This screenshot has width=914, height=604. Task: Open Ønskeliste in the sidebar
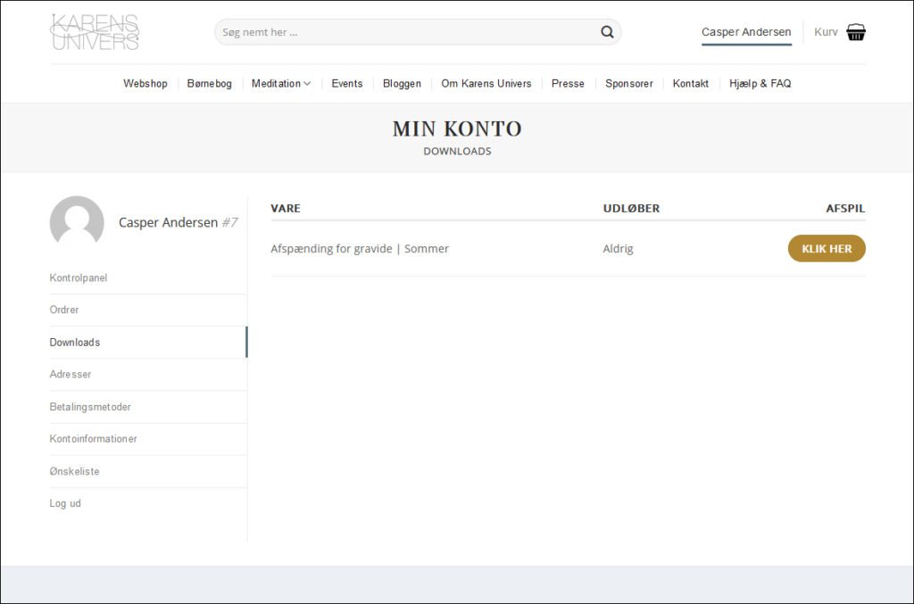(x=74, y=471)
